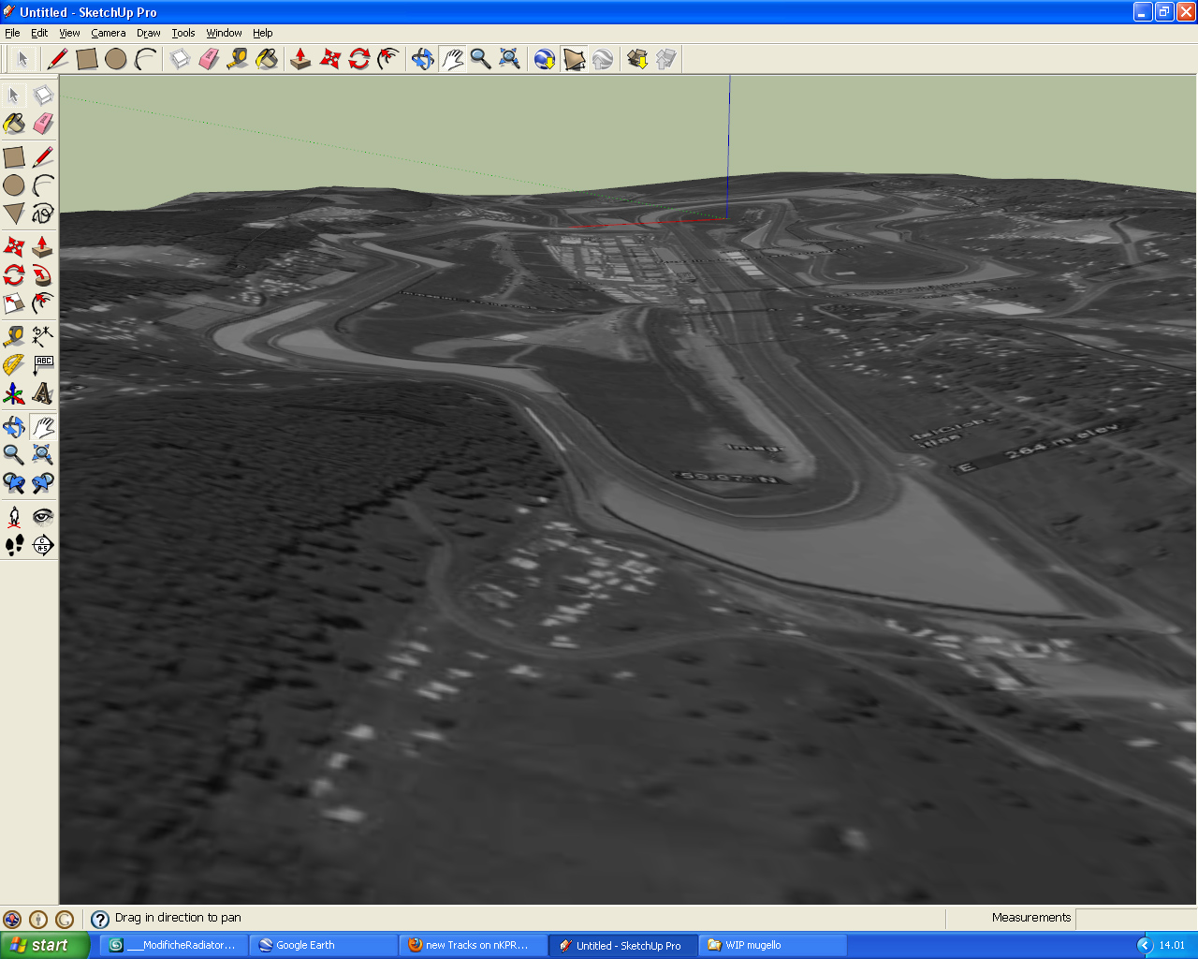Click the Position Camera tool
This screenshot has width=1198, height=959.
(x=14, y=516)
